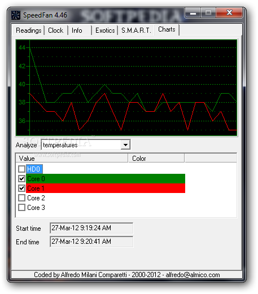Click the Color column header
The height and width of the screenshot is (294, 258).
coord(156,158)
